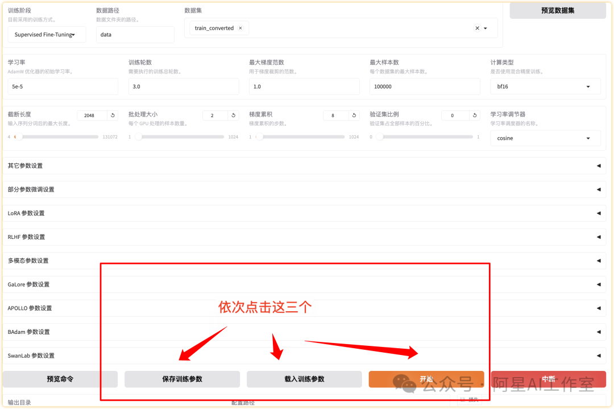Click the 预览数据集 button

(558, 11)
